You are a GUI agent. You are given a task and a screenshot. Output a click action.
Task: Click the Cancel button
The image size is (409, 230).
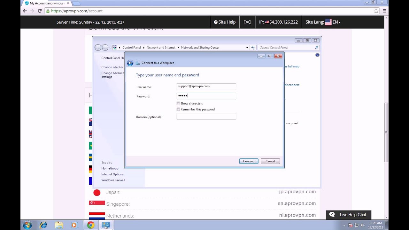[x=270, y=161]
